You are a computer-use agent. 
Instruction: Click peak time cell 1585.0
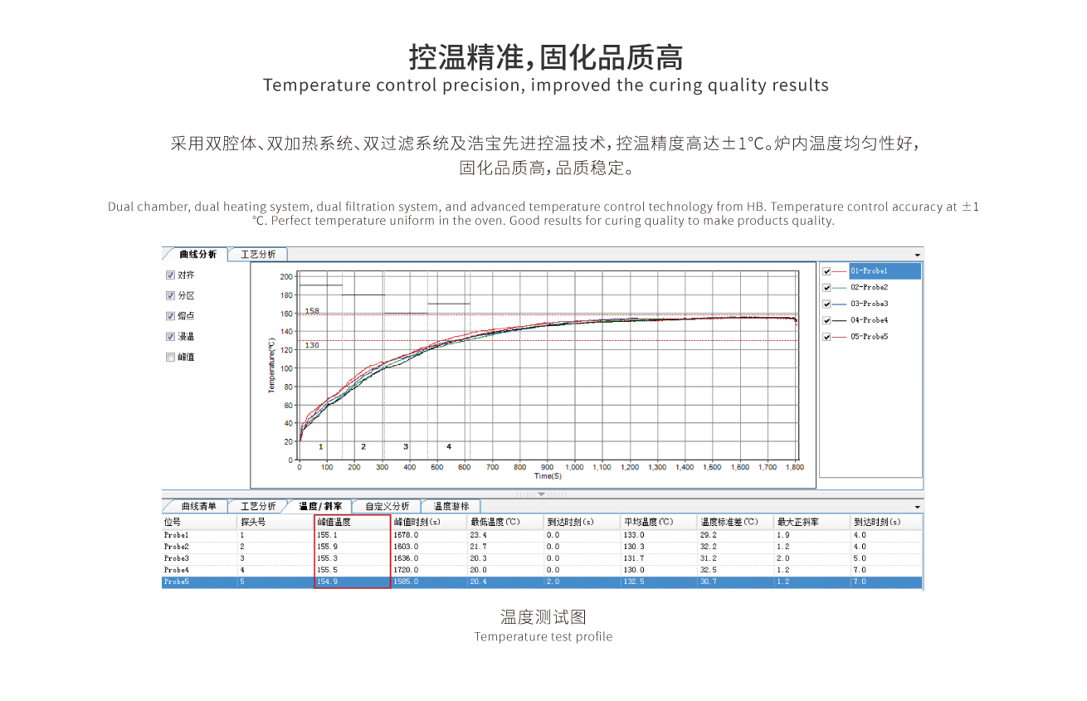[406, 582]
